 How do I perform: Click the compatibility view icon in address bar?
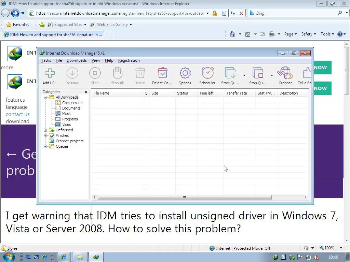(x=224, y=13)
